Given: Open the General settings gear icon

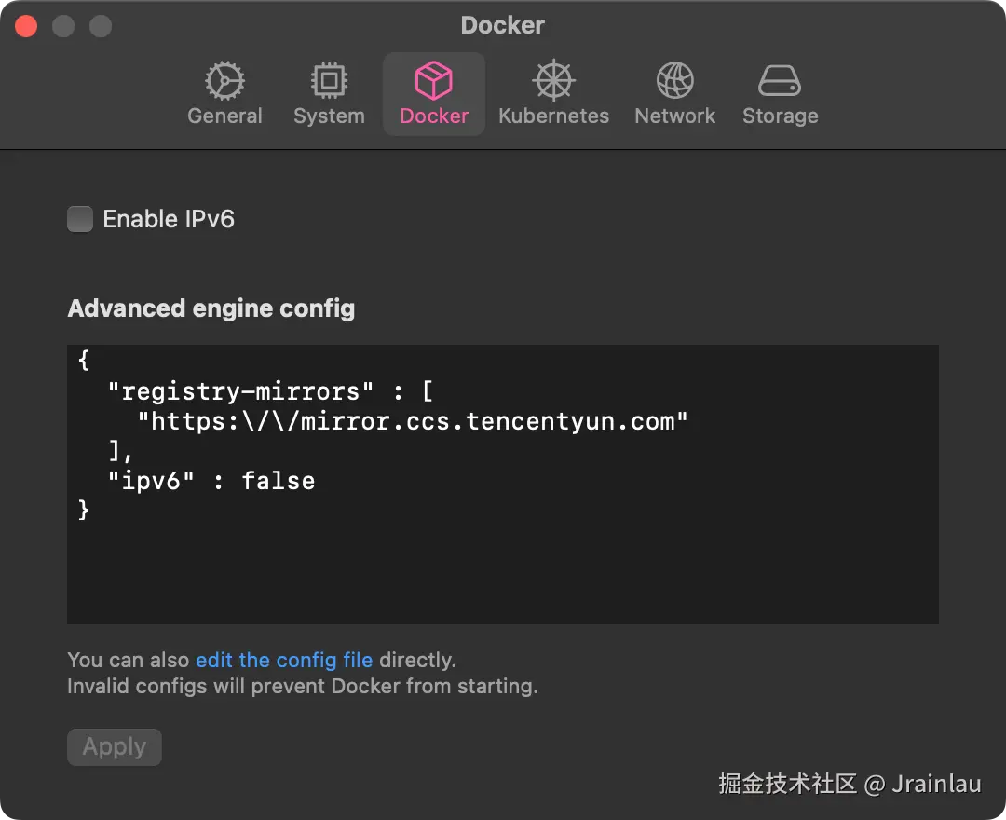Looking at the screenshot, I should pyautogui.click(x=224, y=81).
